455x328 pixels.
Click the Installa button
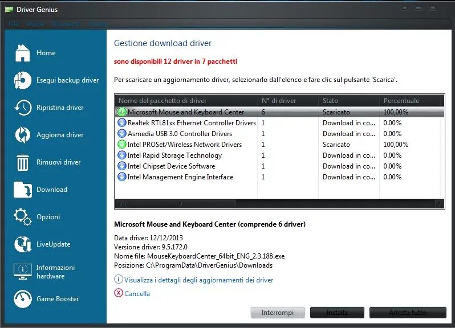(337, 313)
